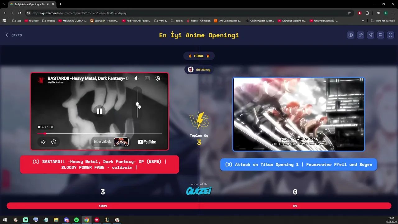Screen dimensions: 398x224
Task: Enter fullscreen mode in the quiz
Action: (x=391, y=35)
